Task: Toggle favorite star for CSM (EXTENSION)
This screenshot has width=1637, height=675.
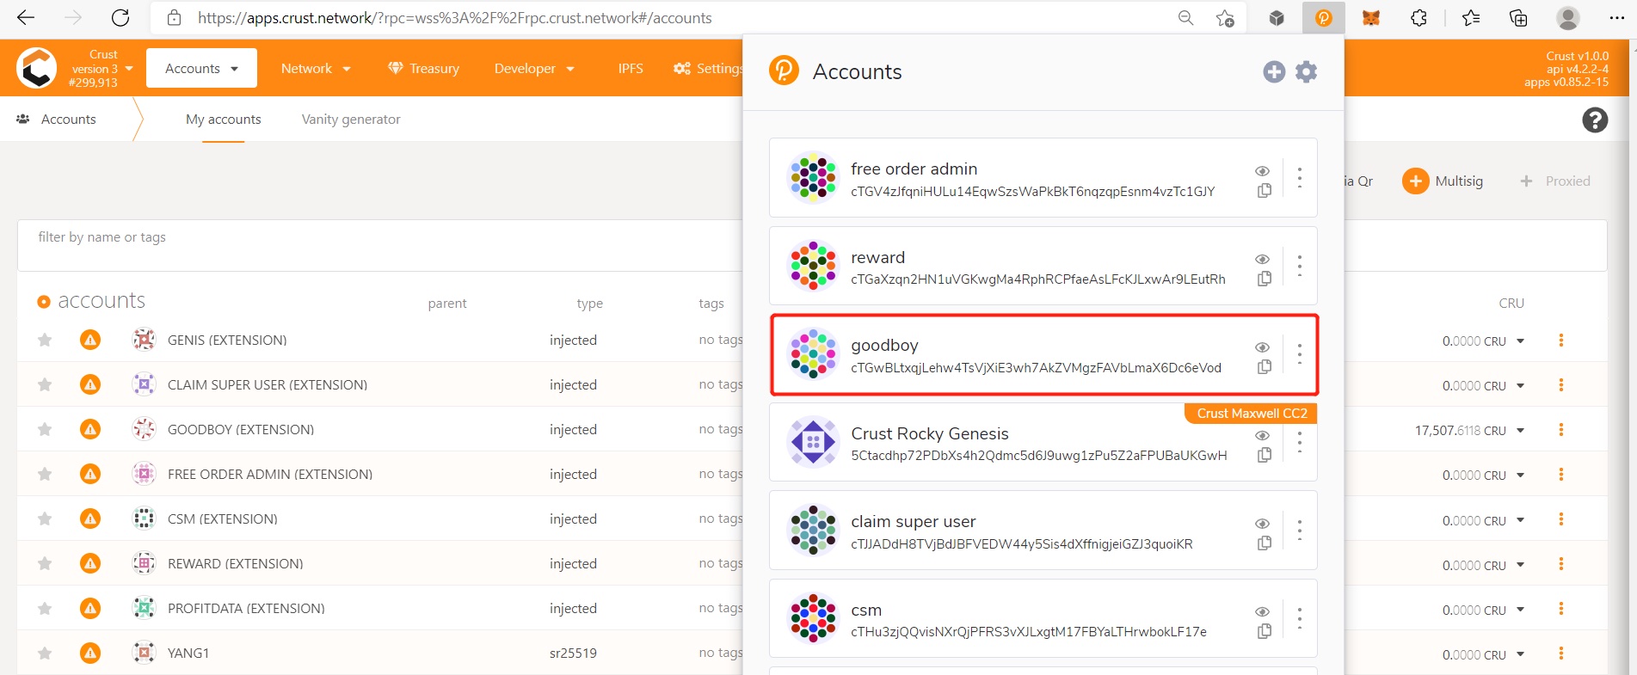Action: pos(45,519)
